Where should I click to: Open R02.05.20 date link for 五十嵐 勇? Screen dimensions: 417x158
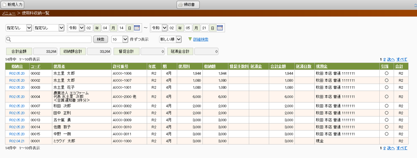17,120
